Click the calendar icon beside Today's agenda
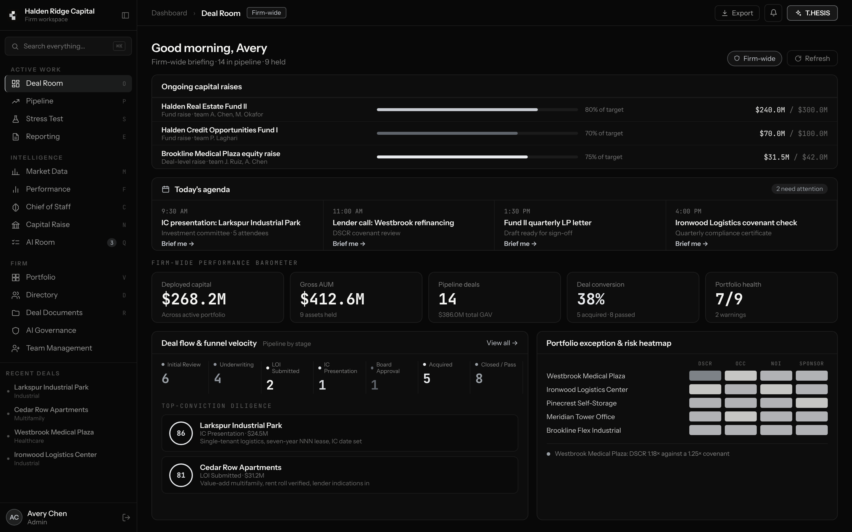Image resolution: width=852 pixels, height=532 pixels. coord(165,189)
